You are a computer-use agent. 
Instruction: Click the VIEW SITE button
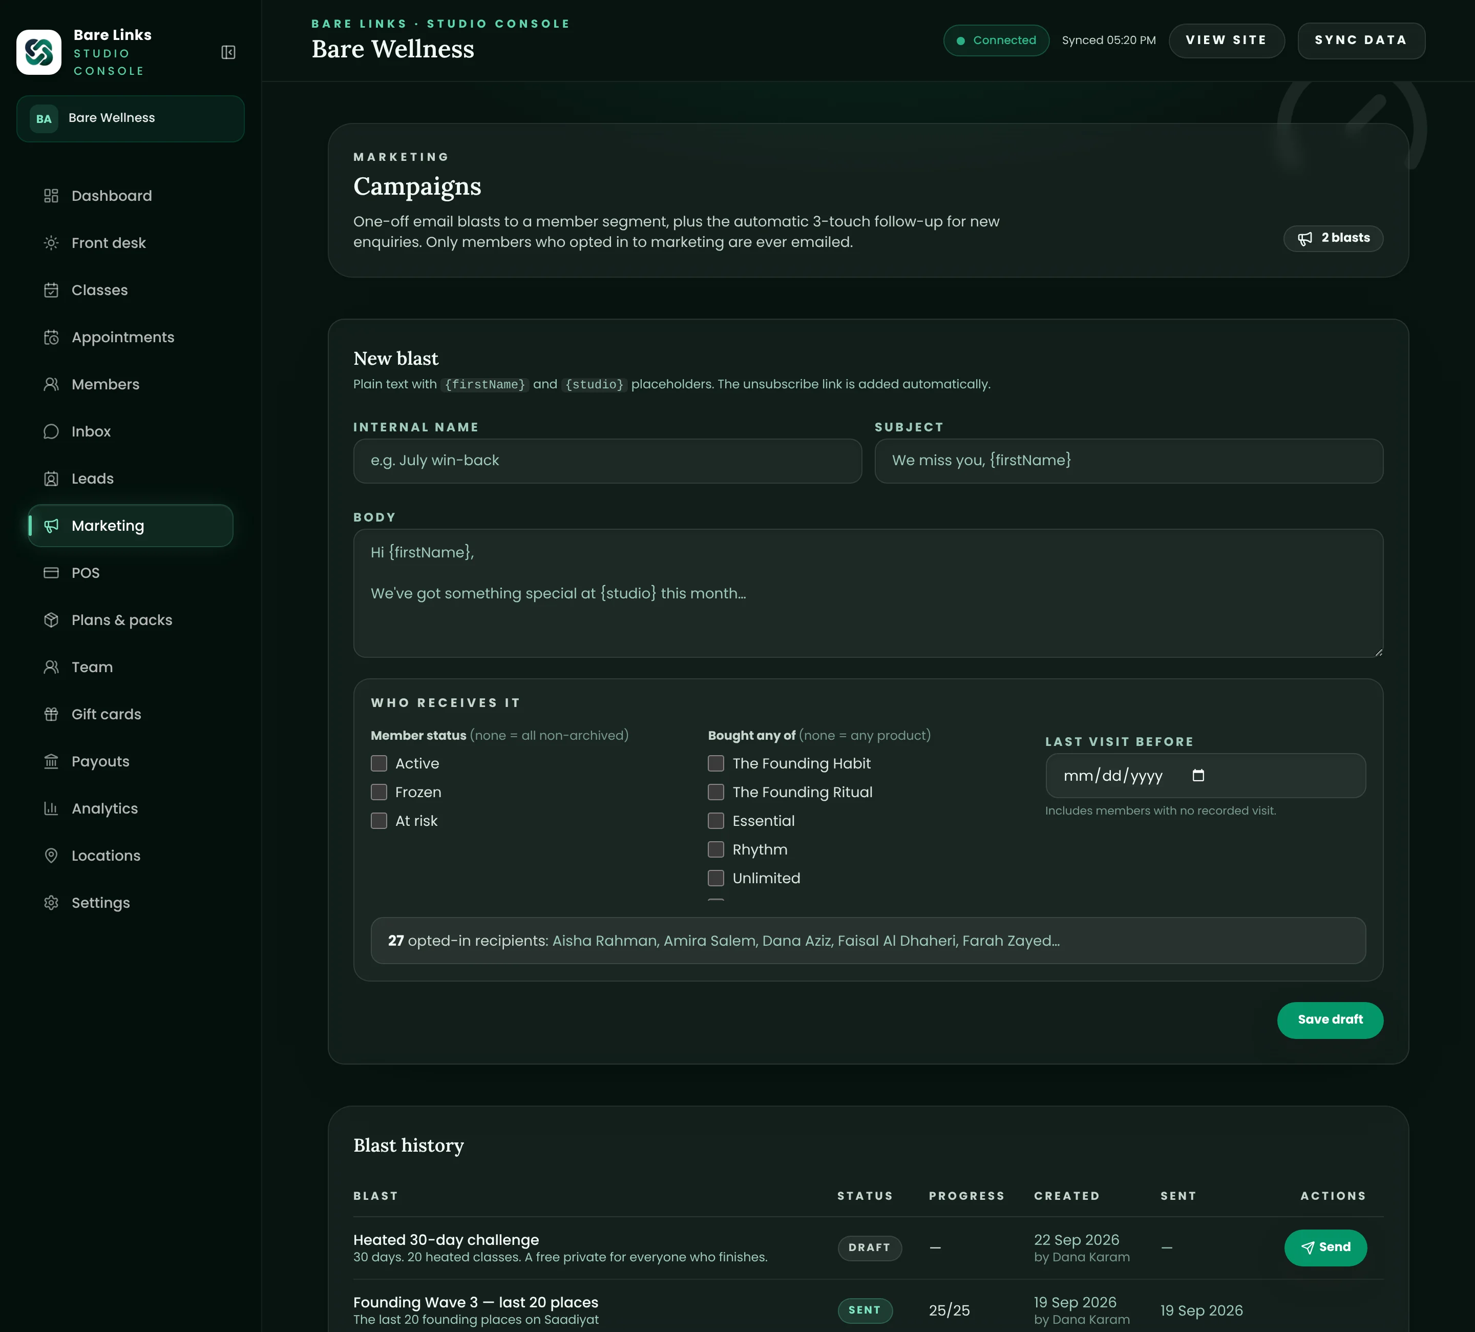(1226, 40)
